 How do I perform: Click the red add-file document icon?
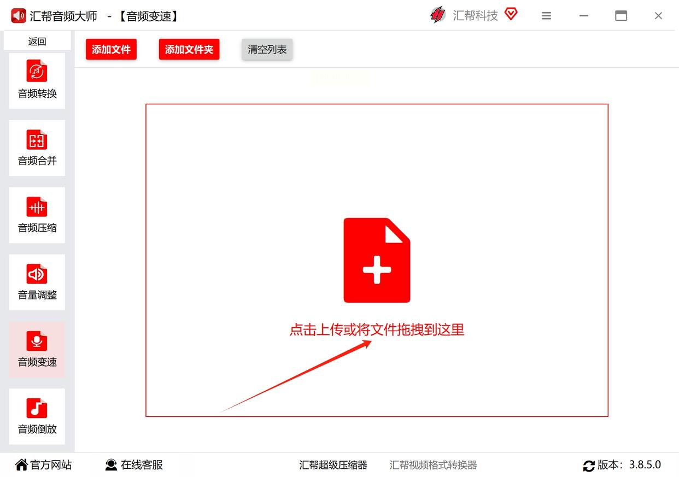click(x=377, y=260)
